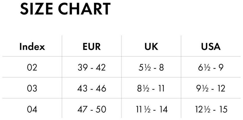The image size is (243, 120).
Task: Choose USA size range 6½ - 9
Action: (211, 67)
